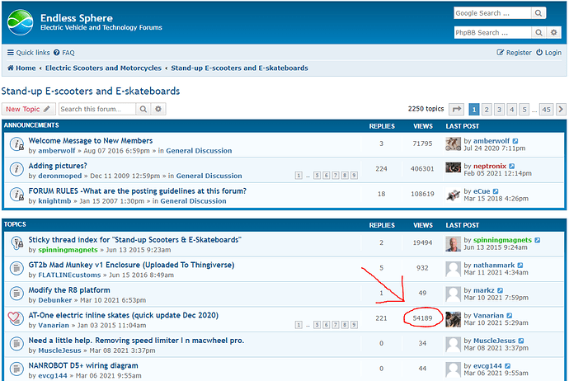Open Stand-up E-scooters and E-skateboards breadcrumb
This screenshot has height=381, width=569.
(x=239, y=68)
